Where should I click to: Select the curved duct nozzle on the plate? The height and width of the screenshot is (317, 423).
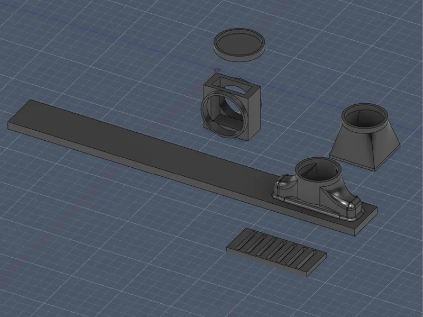(x=318, y=189)
